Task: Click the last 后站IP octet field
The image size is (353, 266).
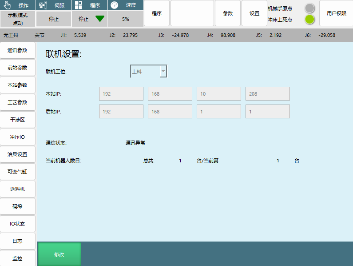Action: pos(267,112)
